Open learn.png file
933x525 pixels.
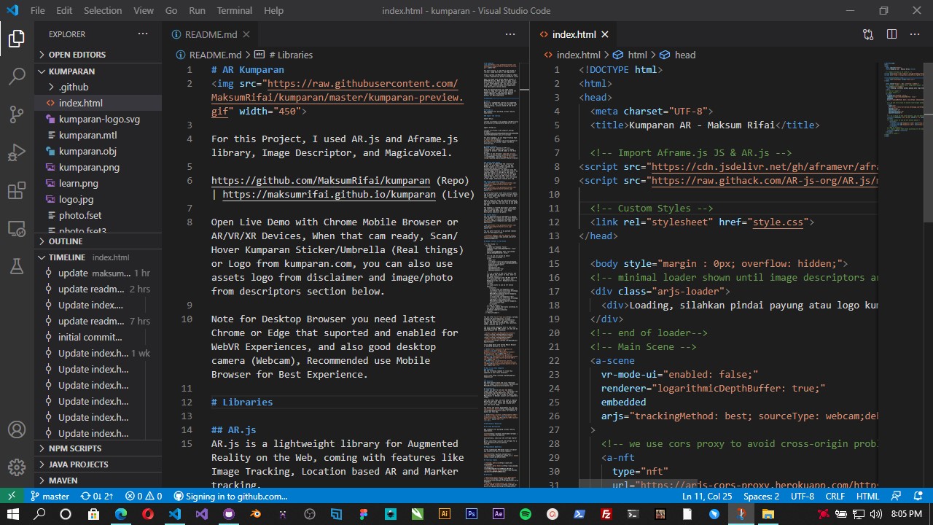(98, 183)
